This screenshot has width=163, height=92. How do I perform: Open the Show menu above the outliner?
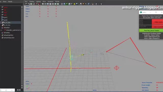(x=5, y=2)
